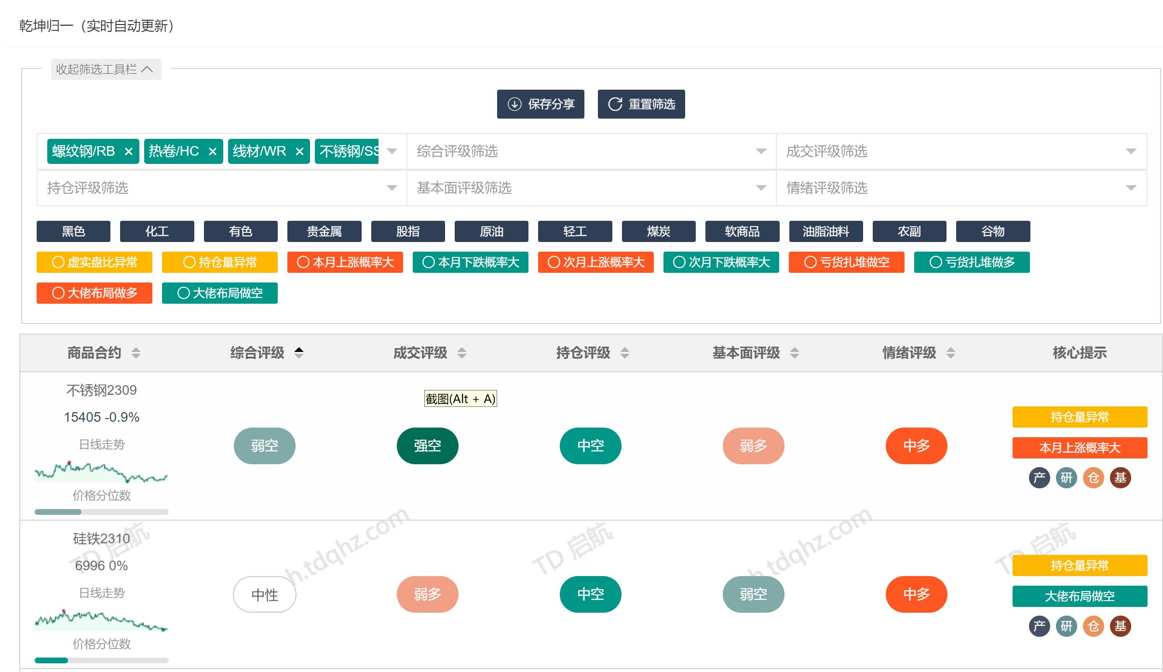Image resolution: width=1163 pixels, height=672 pixels.
Task: Remove the 螺纹钢/RB filter tag
Action: (129, 151)
